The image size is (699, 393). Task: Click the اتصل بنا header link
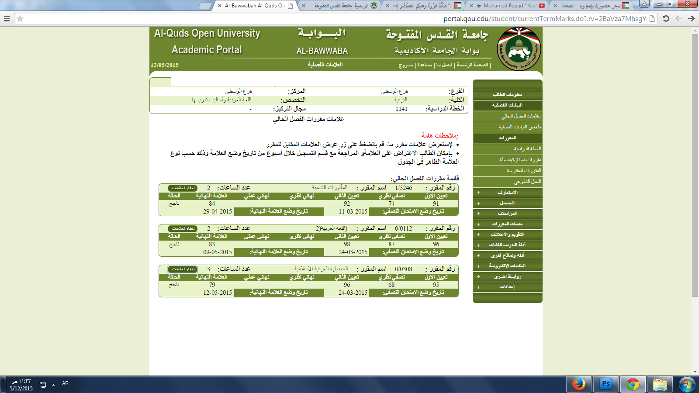[444, 65]
